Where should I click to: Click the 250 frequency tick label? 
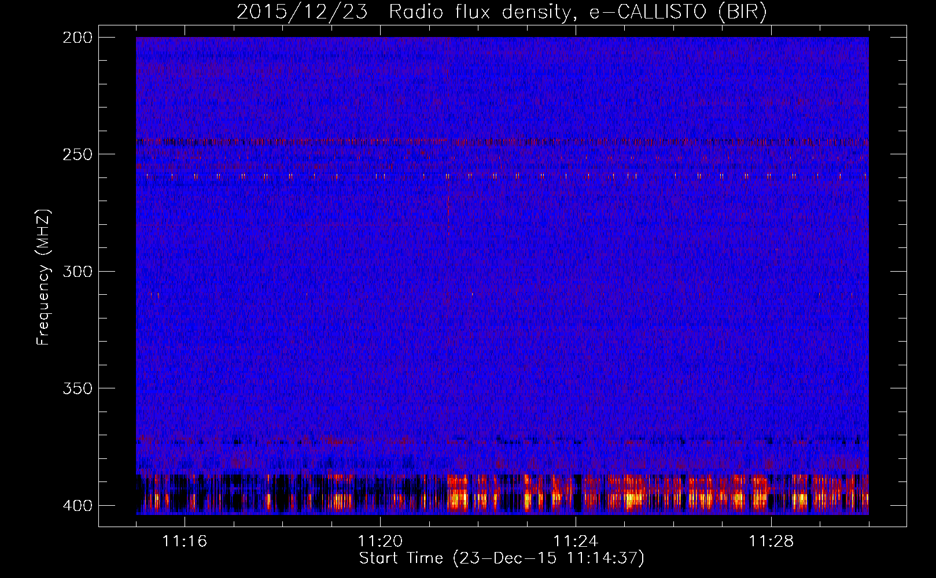click(x=78, y=154)
